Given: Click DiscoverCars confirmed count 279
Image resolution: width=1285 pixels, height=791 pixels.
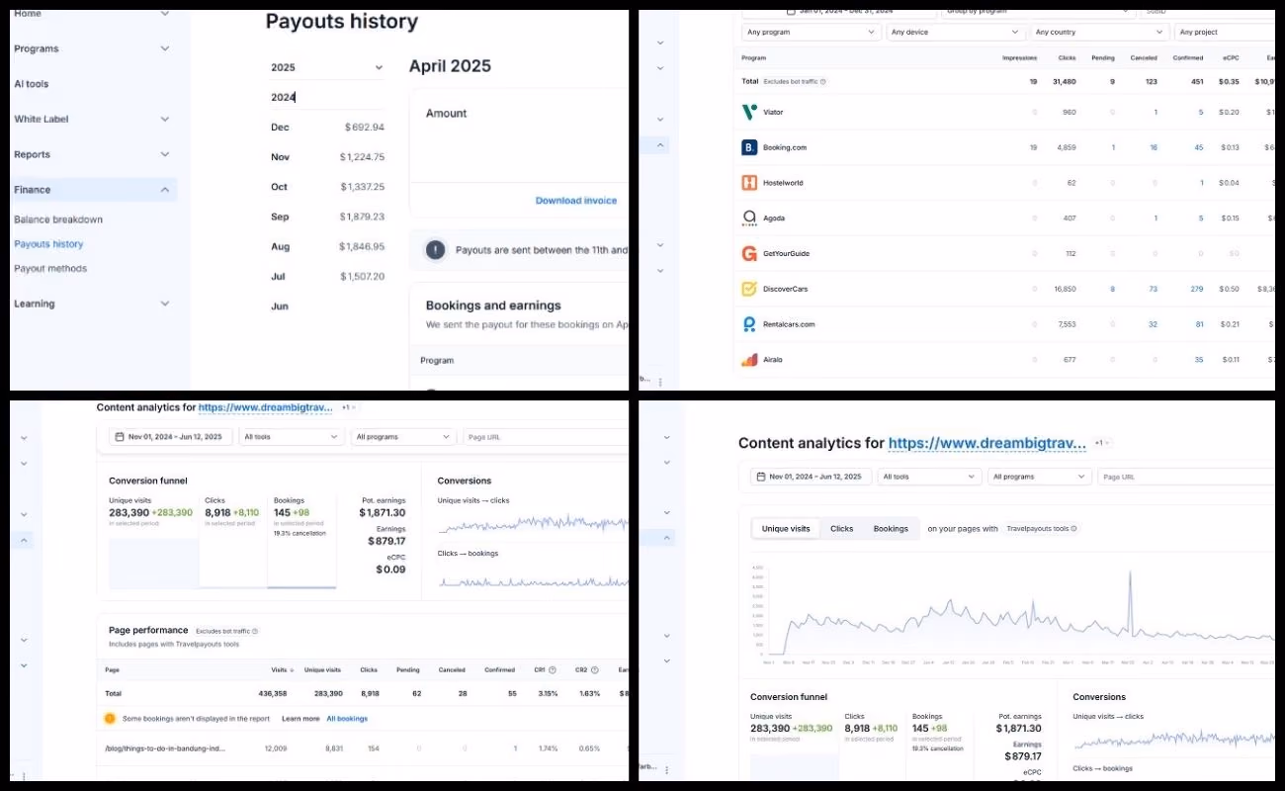Looking at the screenshot, I should pos(1197,289).
